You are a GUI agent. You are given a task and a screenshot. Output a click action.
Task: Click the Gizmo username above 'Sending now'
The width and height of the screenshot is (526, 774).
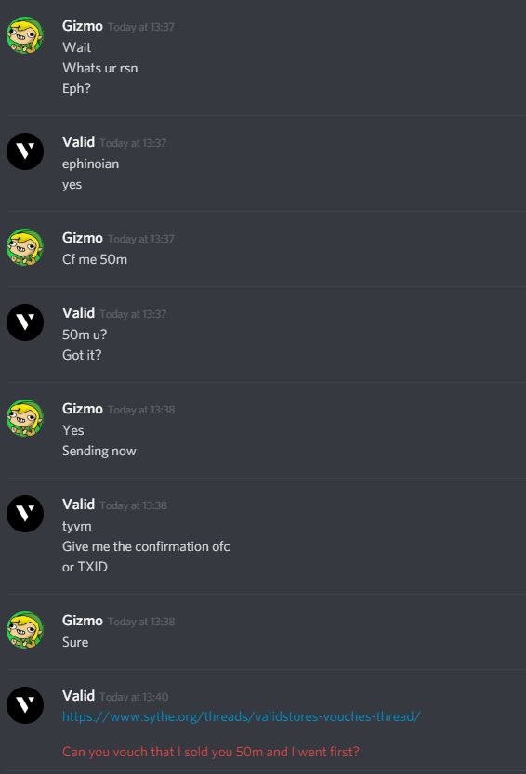(83, 409)
